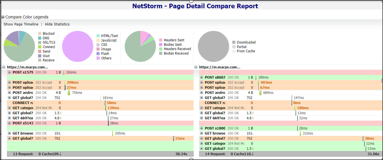Click the Show Page Timeline link
The height and width of the screenshot is (160, 383).
pos(21,24)
